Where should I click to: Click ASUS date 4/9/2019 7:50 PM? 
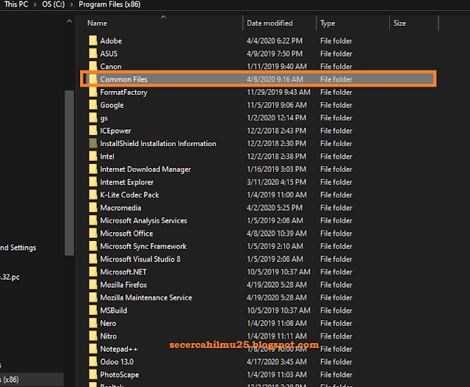(275, 54)
